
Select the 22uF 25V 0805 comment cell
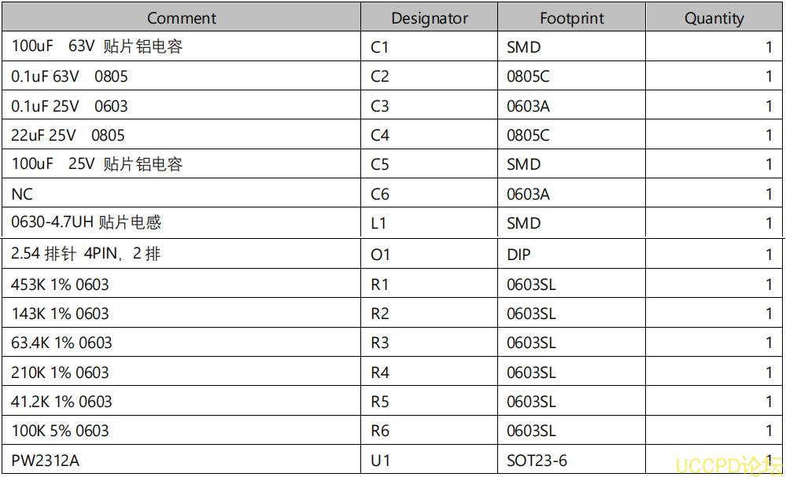tap(68, 135)
